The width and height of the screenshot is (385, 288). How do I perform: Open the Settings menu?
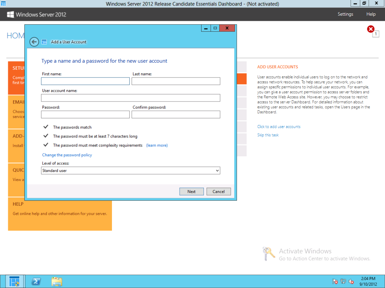point(345,14)
